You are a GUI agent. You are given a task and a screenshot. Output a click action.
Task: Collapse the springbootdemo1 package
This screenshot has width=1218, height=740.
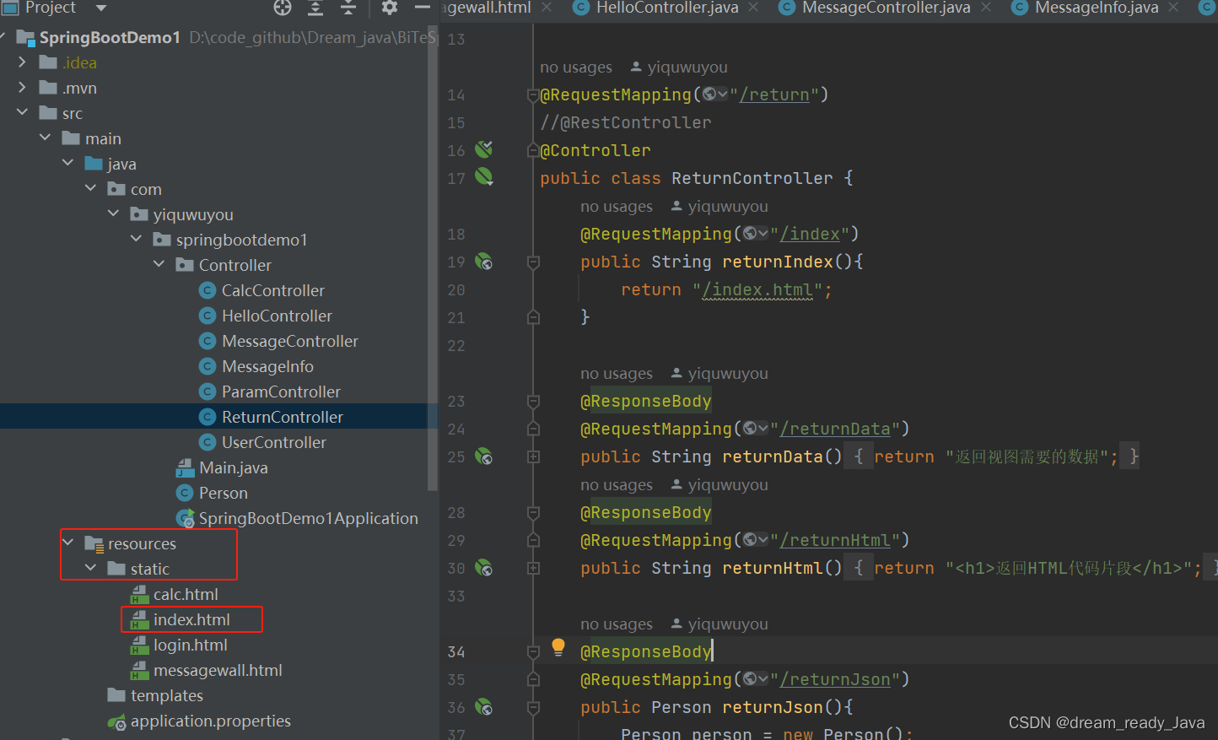[136, 239]
